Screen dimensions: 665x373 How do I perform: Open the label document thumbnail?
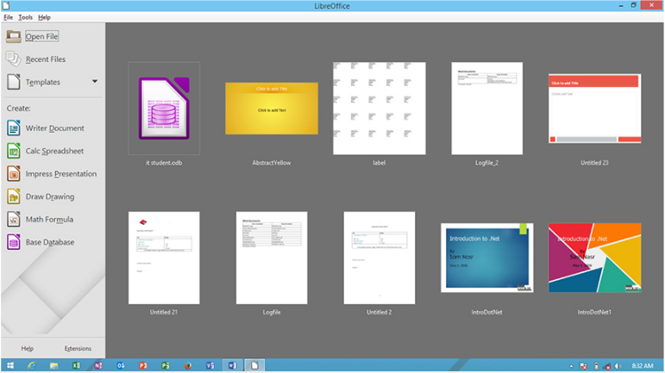(x=380, y=109)
